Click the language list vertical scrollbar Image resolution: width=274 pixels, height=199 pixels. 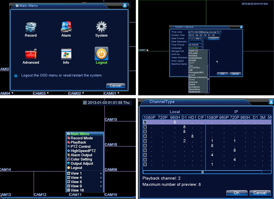(208, 71)
